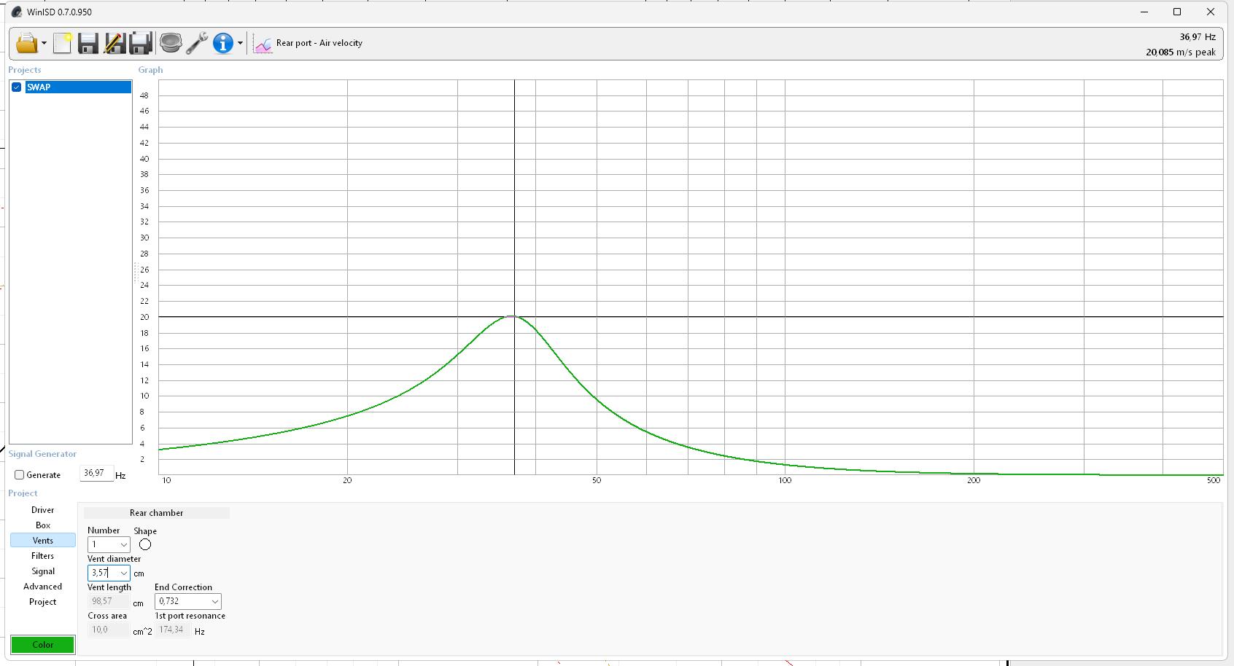The height and width of the screenshot is (666, 1234).
Task: Toggle the vent Shape circle button
Action: pyautogui.click(x=145, y=544)
